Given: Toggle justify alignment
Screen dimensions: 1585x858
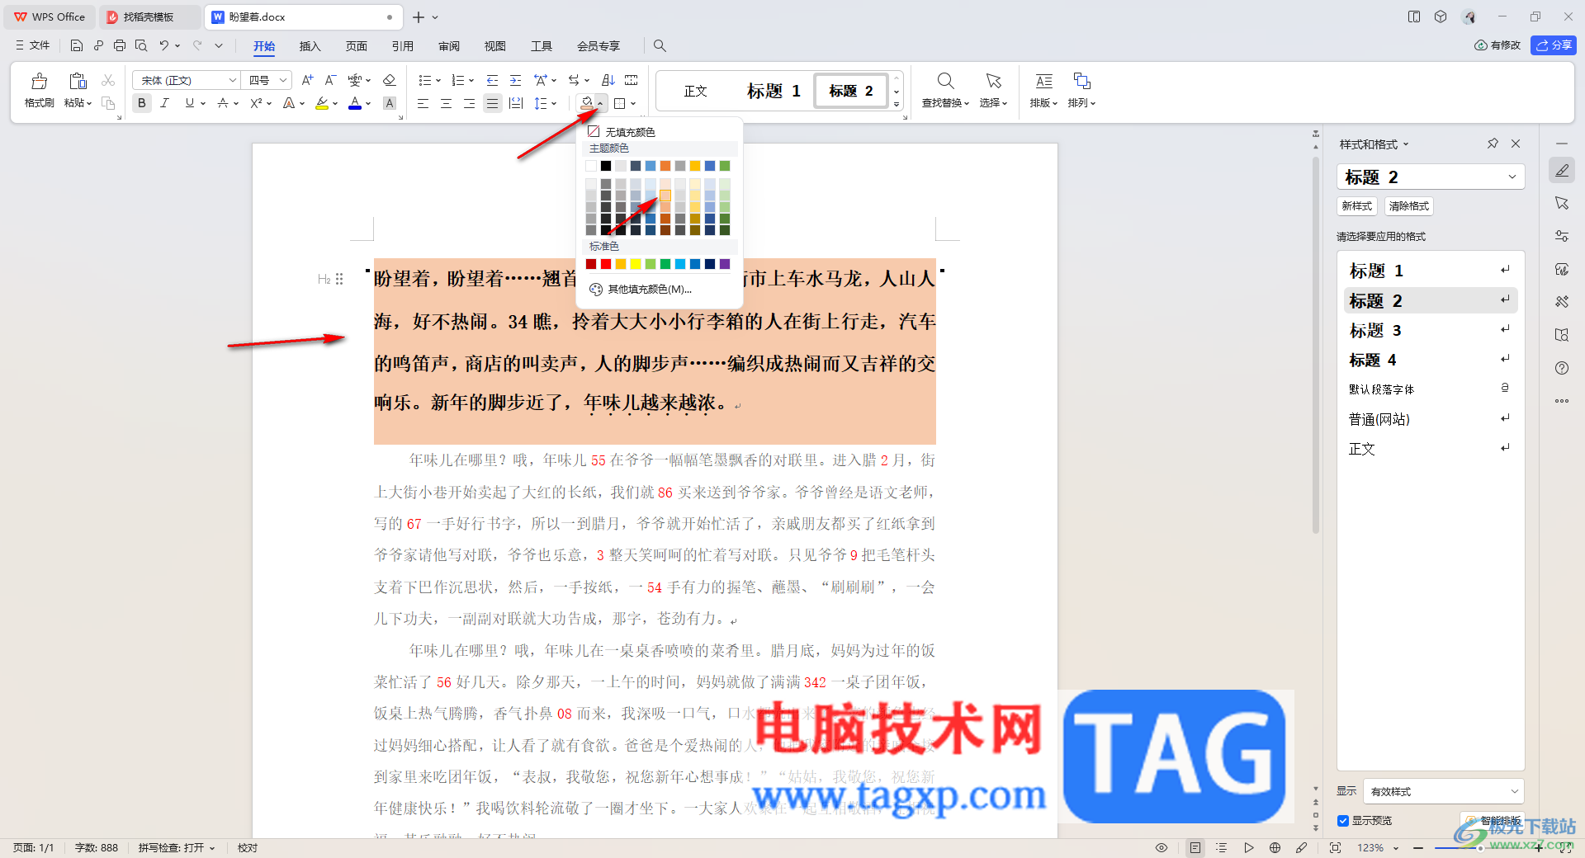Looking at the screenshot, I should [x=492, y=103].
